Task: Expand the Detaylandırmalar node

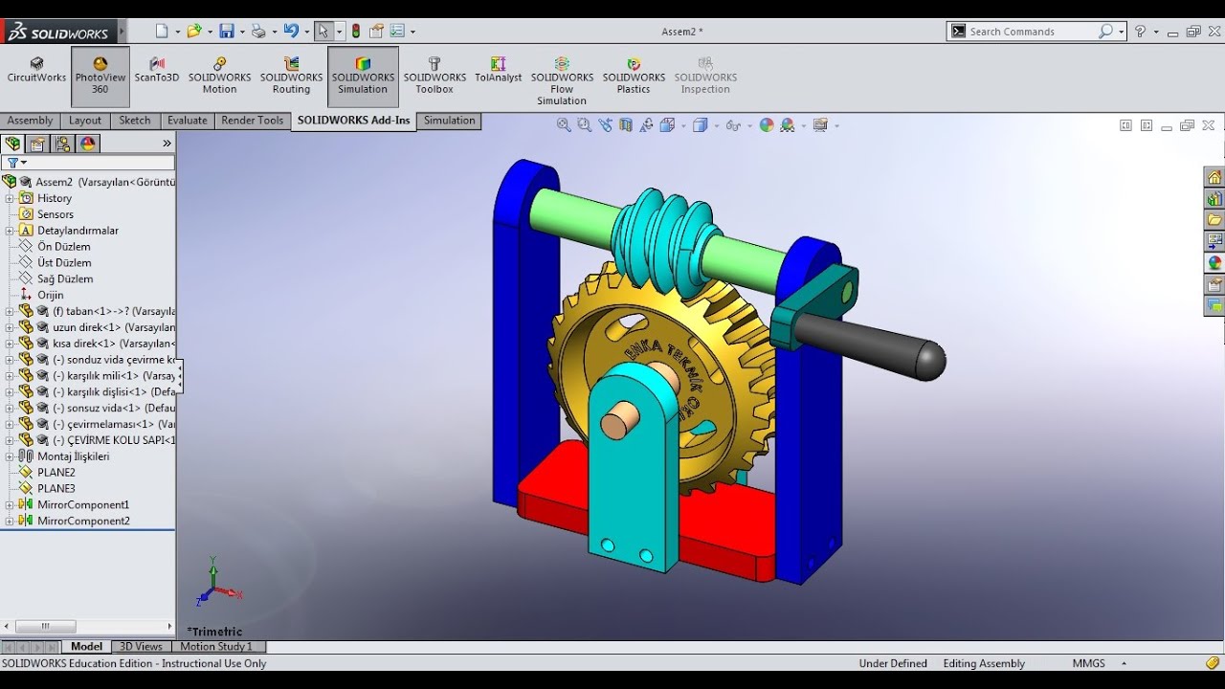Action: point(10,231)
